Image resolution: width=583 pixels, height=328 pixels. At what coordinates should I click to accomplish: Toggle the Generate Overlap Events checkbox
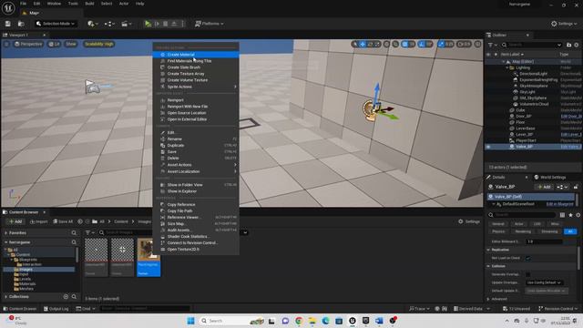(528, 274)
